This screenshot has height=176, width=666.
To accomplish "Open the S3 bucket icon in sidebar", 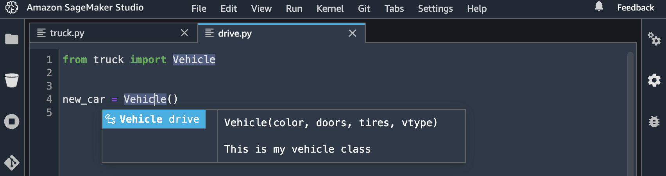I will point(12,80).
